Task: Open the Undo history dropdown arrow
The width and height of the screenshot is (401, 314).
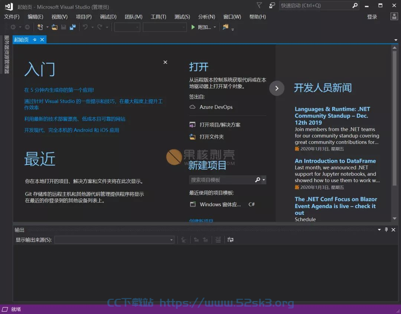Action: coord(92,27)
